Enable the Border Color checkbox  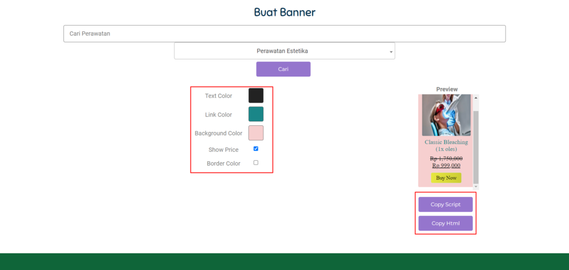(x=256, y=162)
